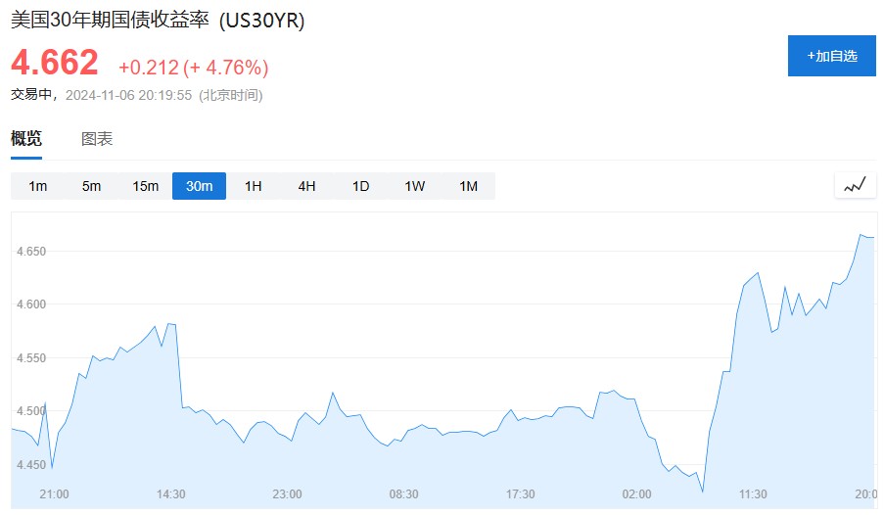Viewport: 884px width, 515px height.
Task: Add US30YR to watchlist with +加自选
Action: (831, 56)
